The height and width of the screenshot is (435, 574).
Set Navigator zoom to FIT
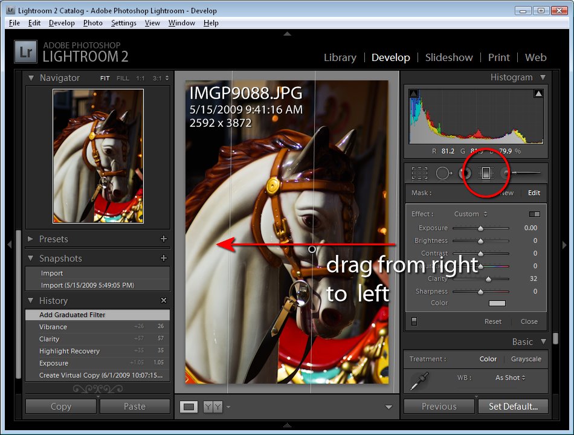coord(105,78)
